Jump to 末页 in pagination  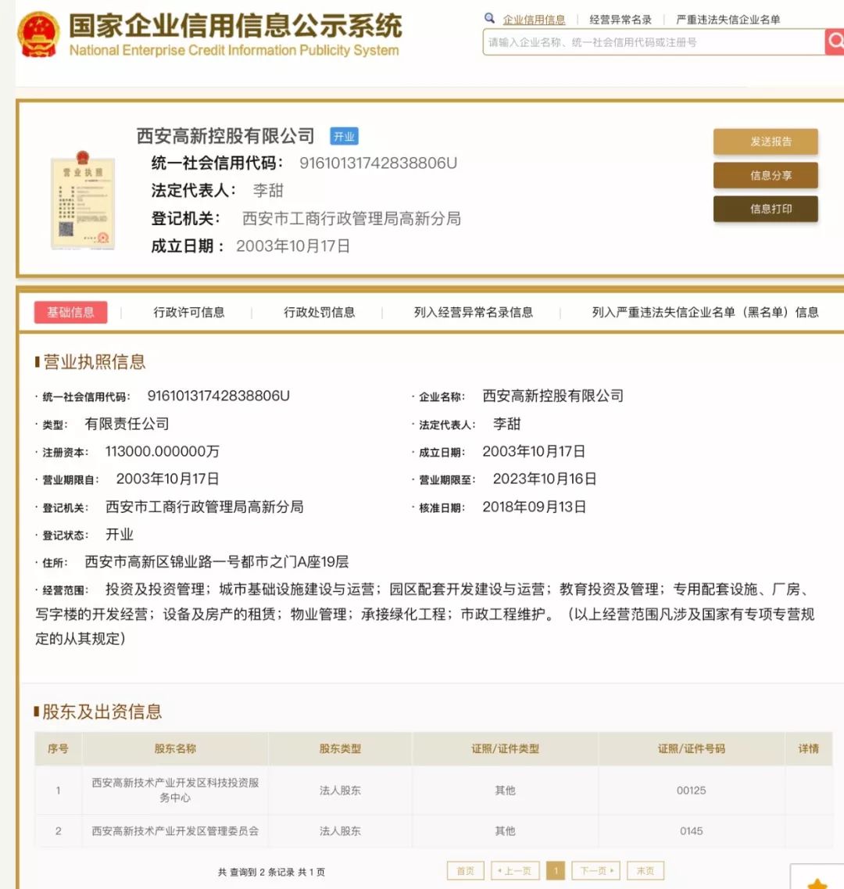[645, 870]
